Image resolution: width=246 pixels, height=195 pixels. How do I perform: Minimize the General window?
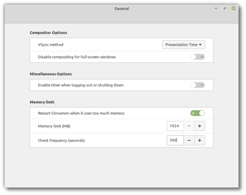(216, 8)
